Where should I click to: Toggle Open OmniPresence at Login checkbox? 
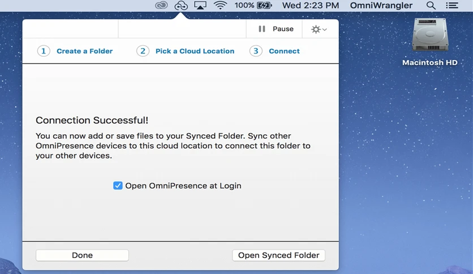[x=118, y=186]
